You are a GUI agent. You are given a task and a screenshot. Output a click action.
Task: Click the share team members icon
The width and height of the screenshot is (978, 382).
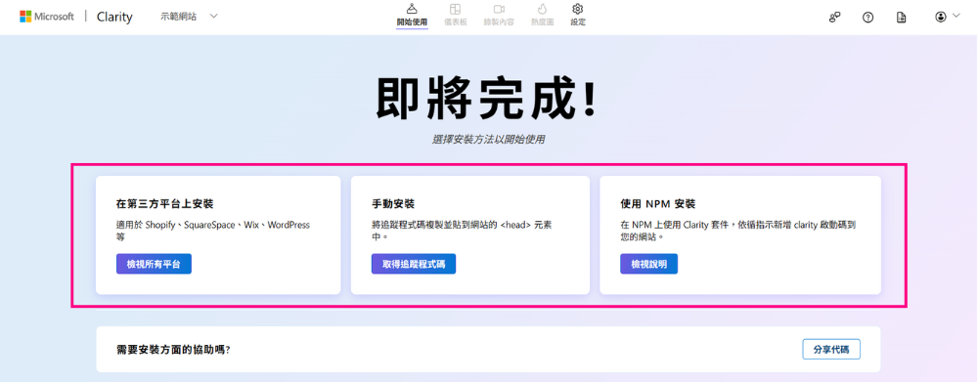pyautogui.click(x=834, y=18)
